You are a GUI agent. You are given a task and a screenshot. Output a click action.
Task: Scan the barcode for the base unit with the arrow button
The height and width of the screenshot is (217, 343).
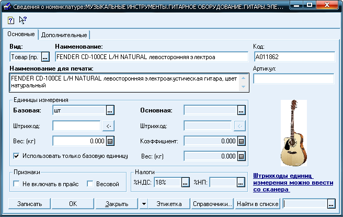pyautogui.click(x=109, y=126)
